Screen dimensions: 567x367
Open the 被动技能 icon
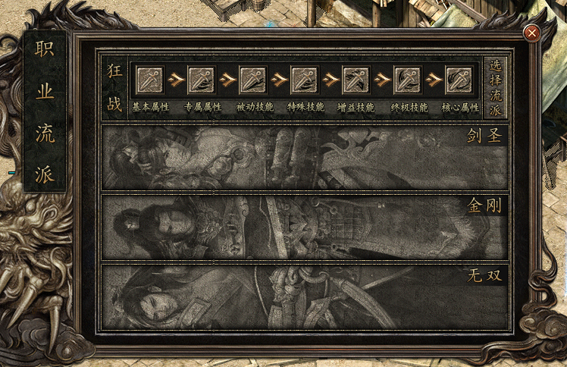point(253,80)
